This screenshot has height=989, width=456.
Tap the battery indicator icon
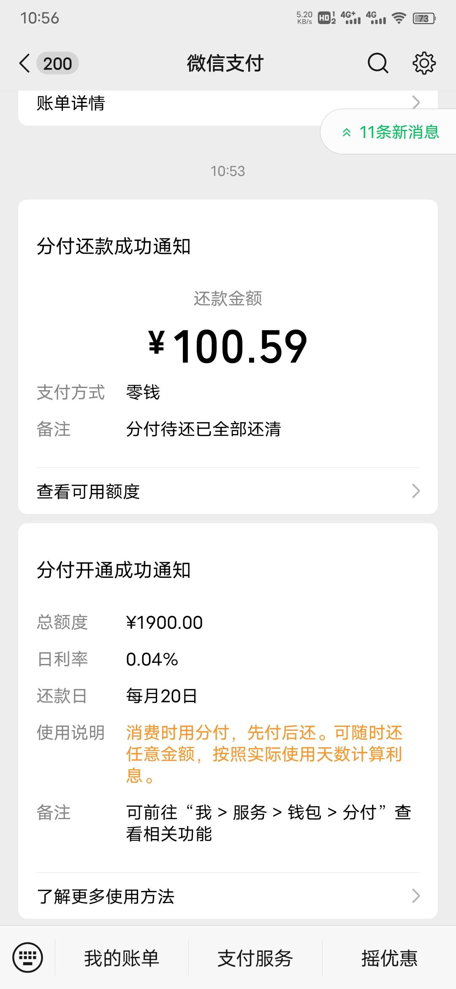tap(424, 18)
